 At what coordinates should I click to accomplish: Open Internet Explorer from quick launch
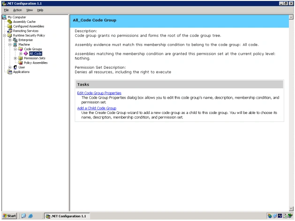pyautogui.click(x=30, y=216)
